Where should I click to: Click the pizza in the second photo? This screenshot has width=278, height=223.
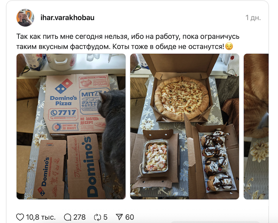tap(182, 98)
